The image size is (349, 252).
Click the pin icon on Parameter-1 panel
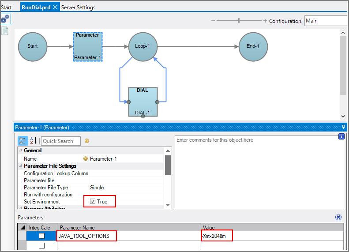344,127
